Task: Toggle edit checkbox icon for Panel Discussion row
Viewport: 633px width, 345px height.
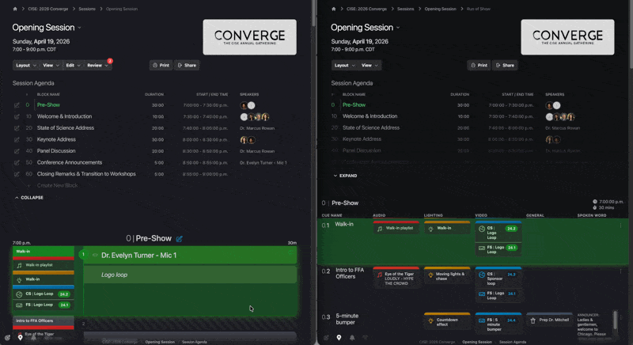Action: coord(17,151)
